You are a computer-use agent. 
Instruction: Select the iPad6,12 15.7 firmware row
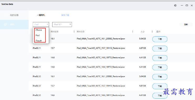pyautogui.click(x=112, y=86)
